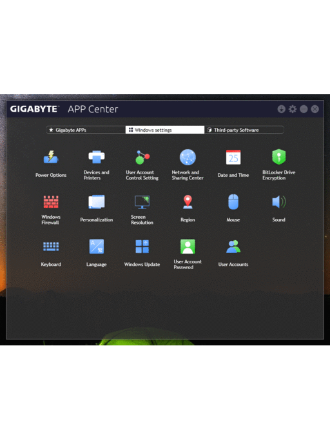The width and height of the screenshot is (330, 439).
Task: Open Network and Sharing Center icon
Action: (188, 157)
